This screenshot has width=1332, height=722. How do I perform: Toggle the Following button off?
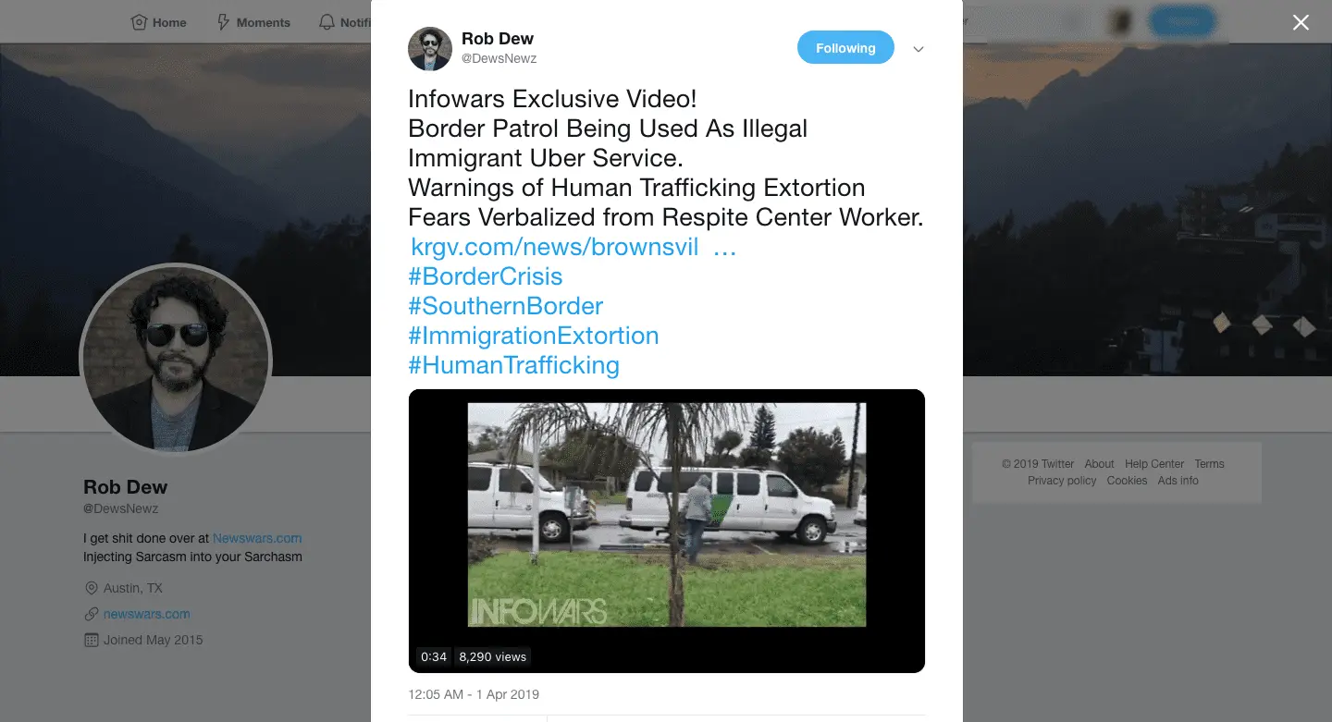[845, 48]
